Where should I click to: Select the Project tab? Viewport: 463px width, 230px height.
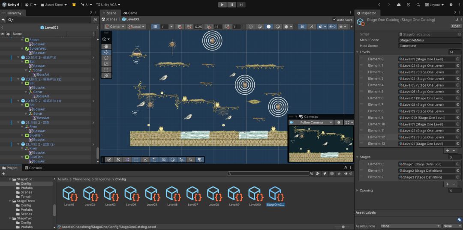coord(10,168)
